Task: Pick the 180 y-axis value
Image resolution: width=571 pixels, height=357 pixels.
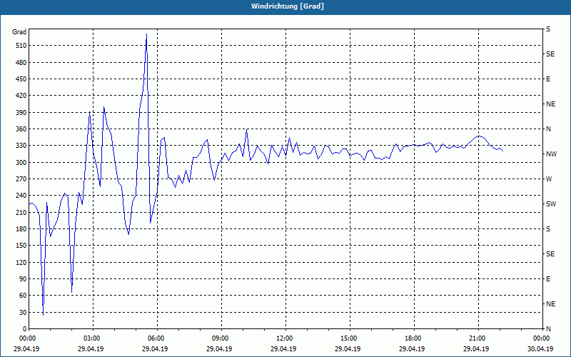Action: coord(21,229)
